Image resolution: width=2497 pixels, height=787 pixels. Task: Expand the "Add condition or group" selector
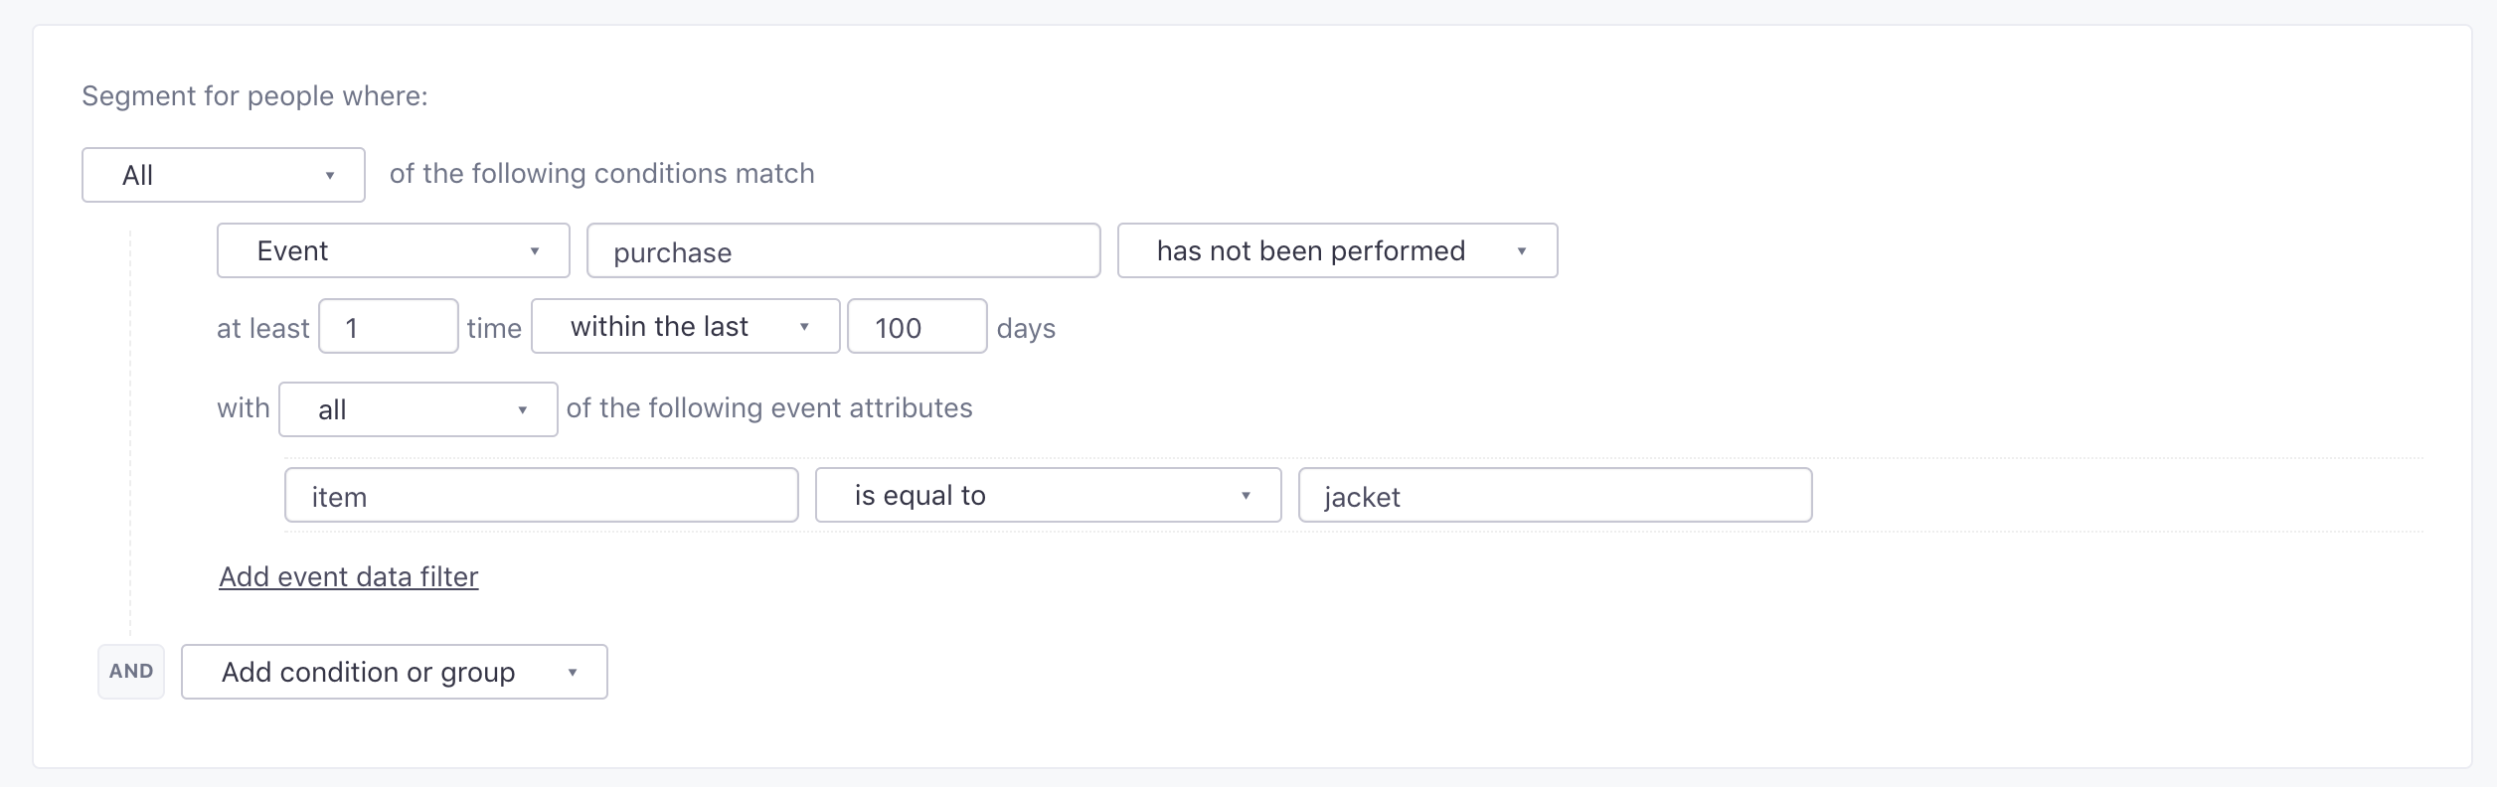[x=393, y=672]
